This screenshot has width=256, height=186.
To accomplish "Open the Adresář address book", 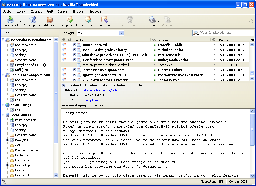I will (50, 20).
